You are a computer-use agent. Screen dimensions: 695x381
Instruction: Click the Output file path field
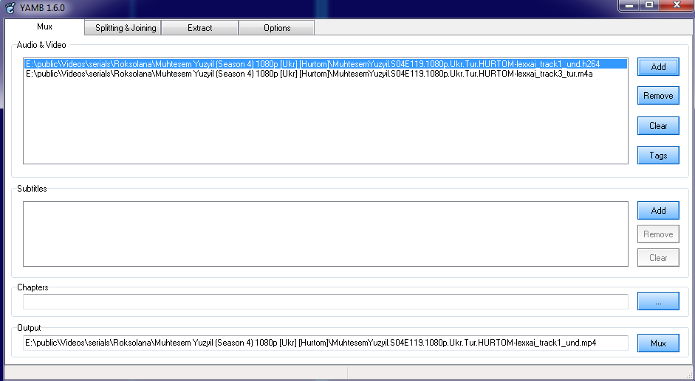pyautogui.click(x=325, y=343)
